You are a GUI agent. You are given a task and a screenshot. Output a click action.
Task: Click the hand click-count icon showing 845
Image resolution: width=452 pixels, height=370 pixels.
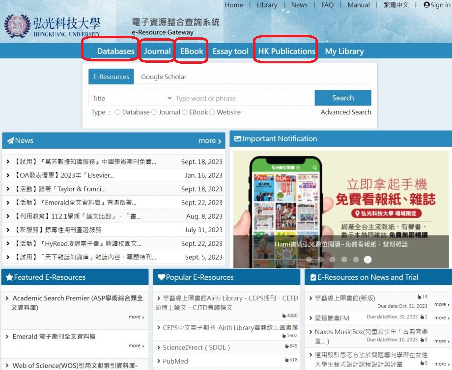286,346
